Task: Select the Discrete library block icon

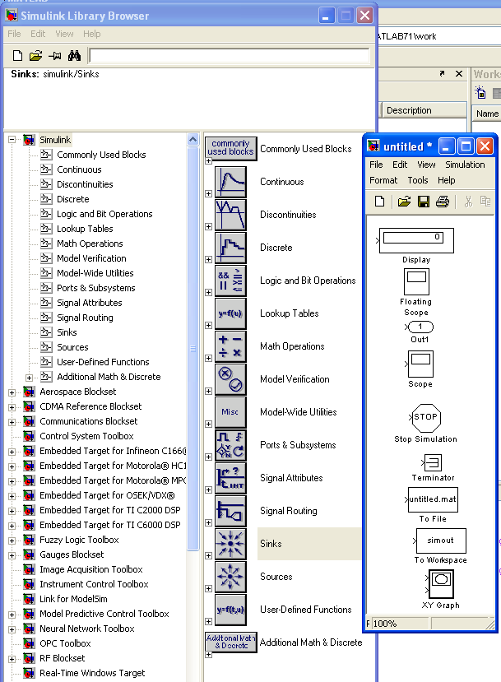Action: 230,248
